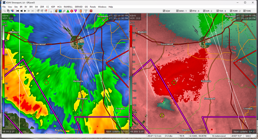
Task: Open the File menu
Action: [x=4, y=7]
